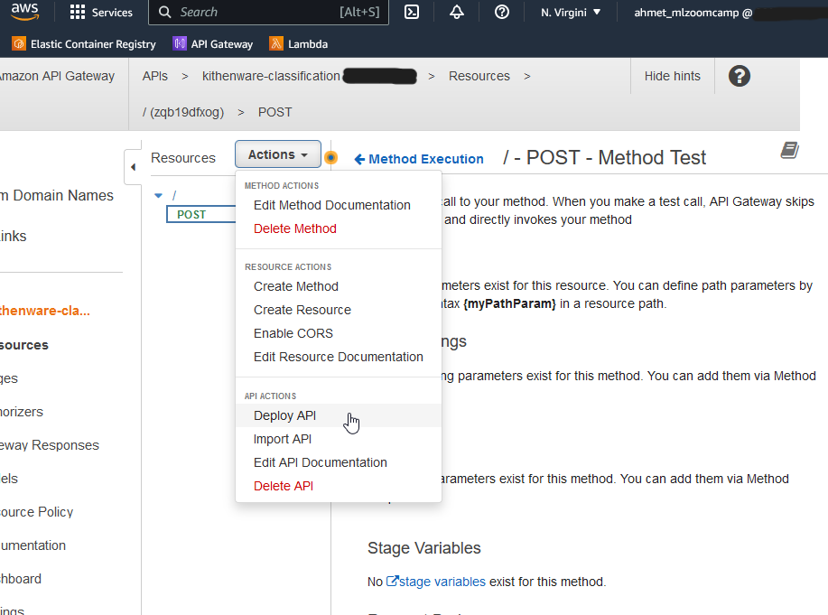Open Resource Policy in sidebar
Viewport: 828px width, 615px height.
(36, 512)
